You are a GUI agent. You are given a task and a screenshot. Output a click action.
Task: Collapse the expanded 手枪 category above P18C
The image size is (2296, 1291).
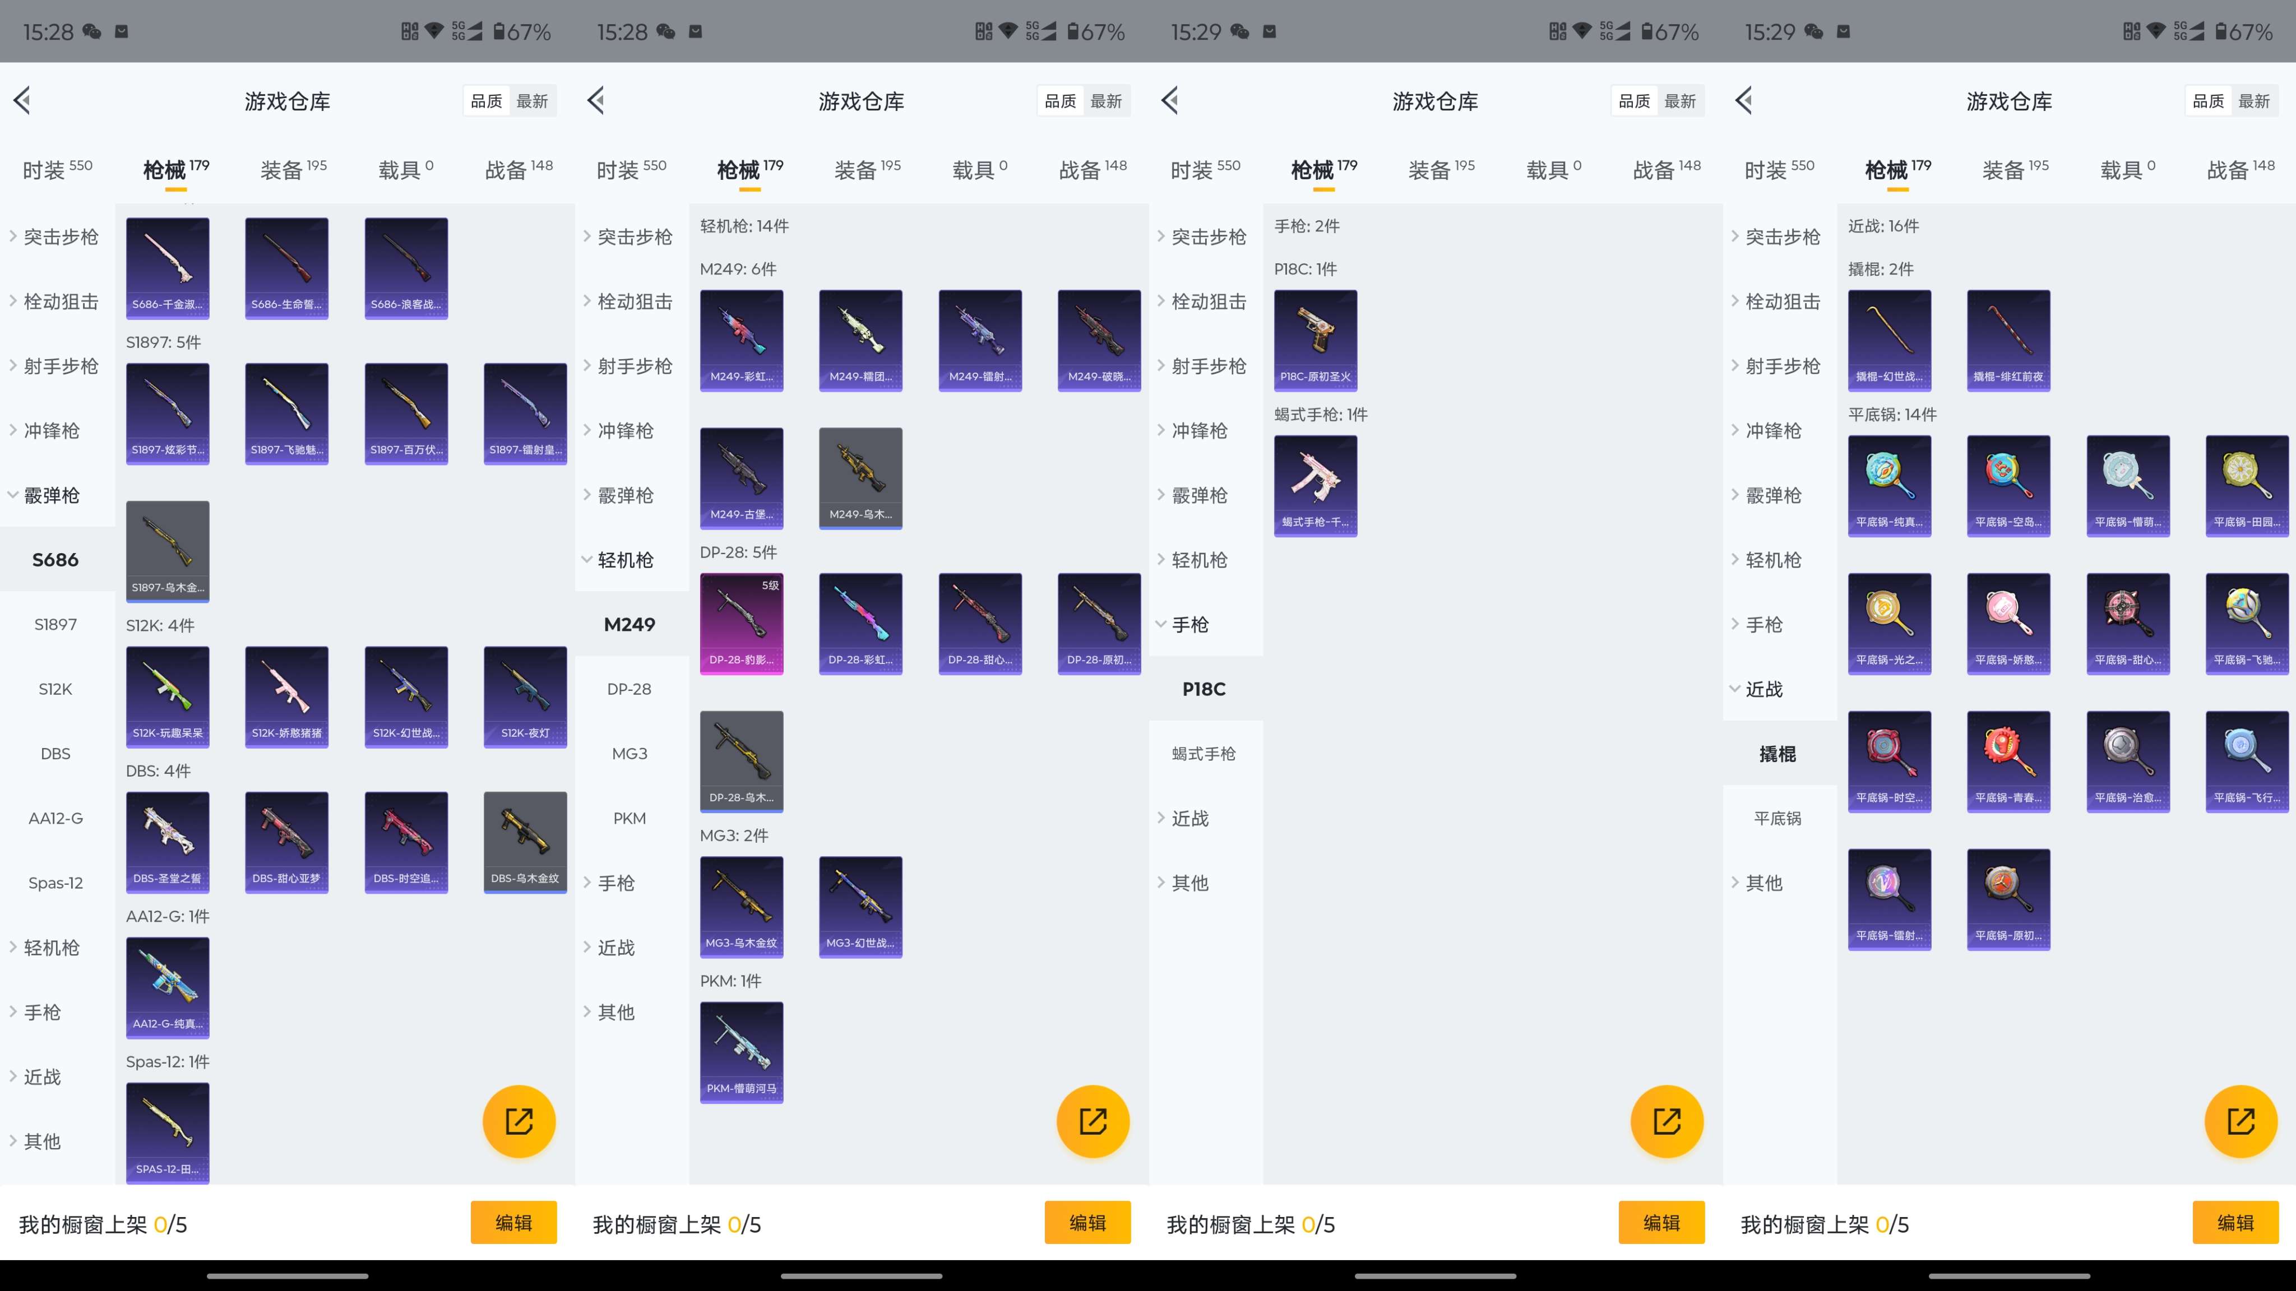click(x=1205, y=624)
